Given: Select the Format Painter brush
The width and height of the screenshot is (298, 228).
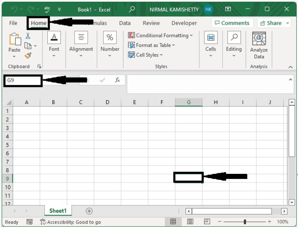Looking at the screenshot, I should 28,55.
